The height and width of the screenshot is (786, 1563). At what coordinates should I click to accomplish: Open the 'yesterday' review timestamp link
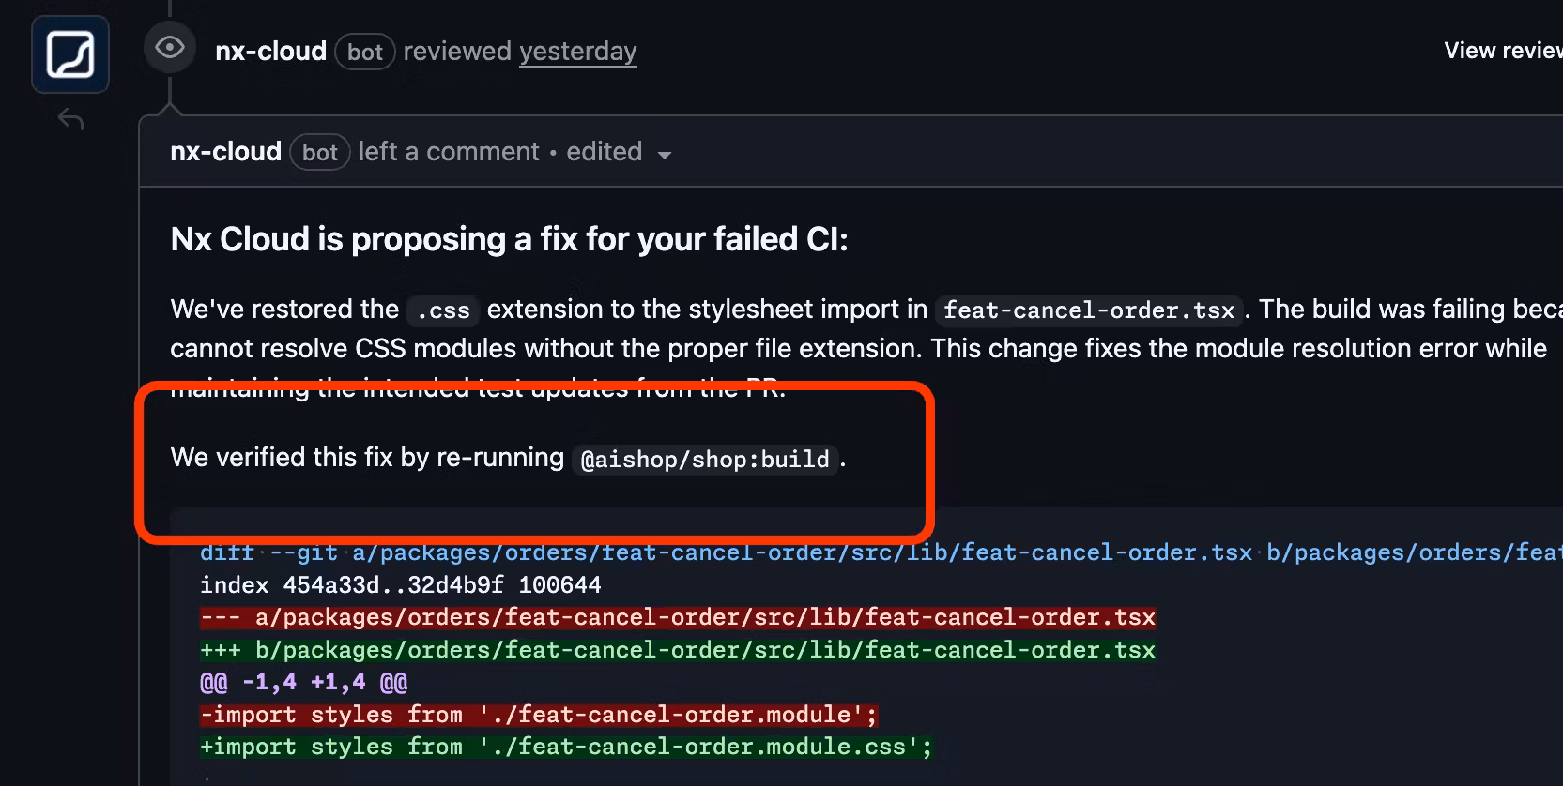(577, 52)
